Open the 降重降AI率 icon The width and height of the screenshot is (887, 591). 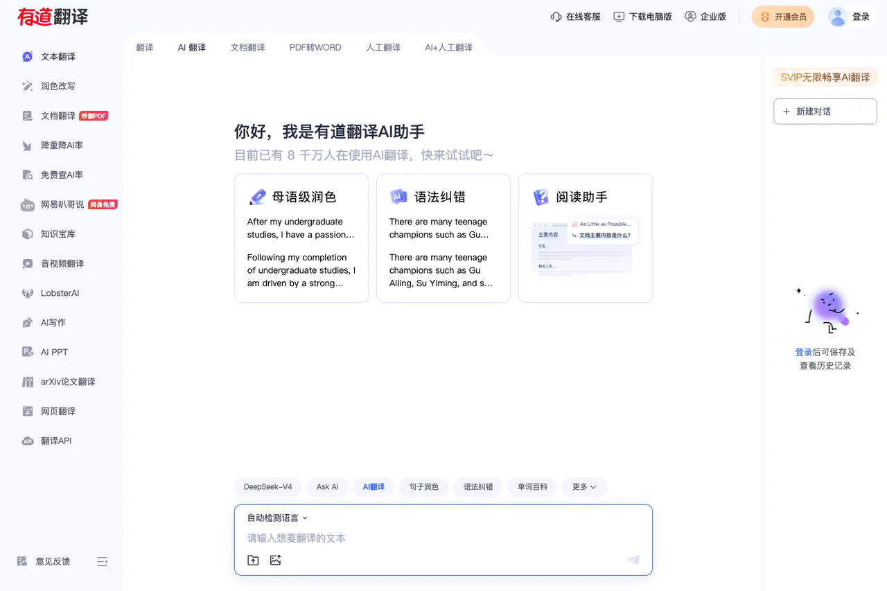pyautogui.click(x=28, y=145)
